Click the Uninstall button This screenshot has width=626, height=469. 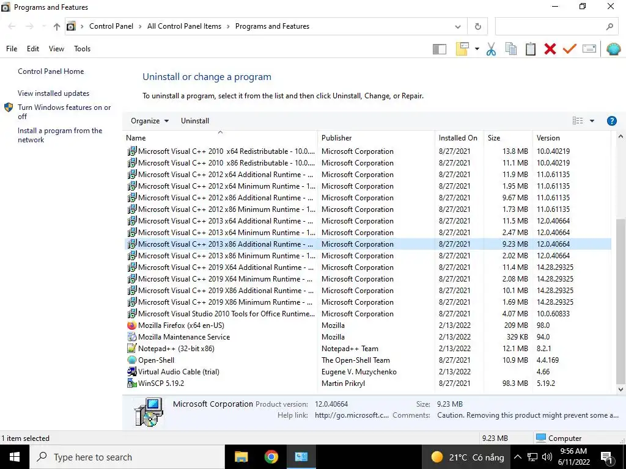[195, 121]
